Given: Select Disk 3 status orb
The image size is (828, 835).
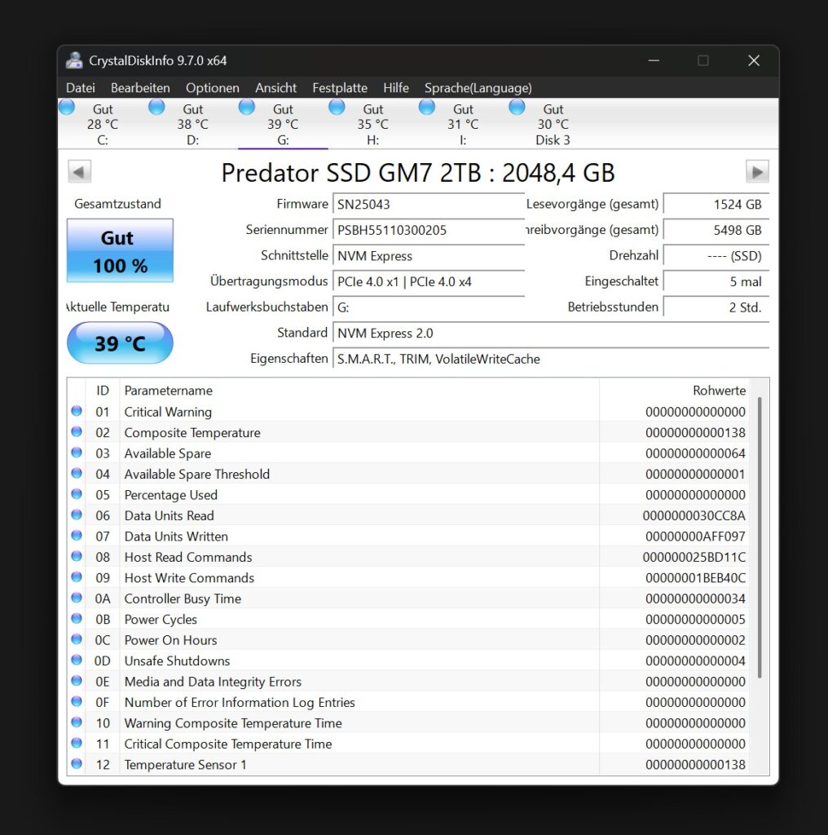Looking at the screenshot, I should (517, 108).
